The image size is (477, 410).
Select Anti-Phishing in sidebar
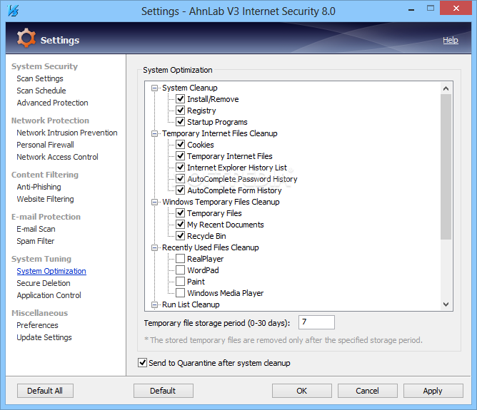(39, 187)
